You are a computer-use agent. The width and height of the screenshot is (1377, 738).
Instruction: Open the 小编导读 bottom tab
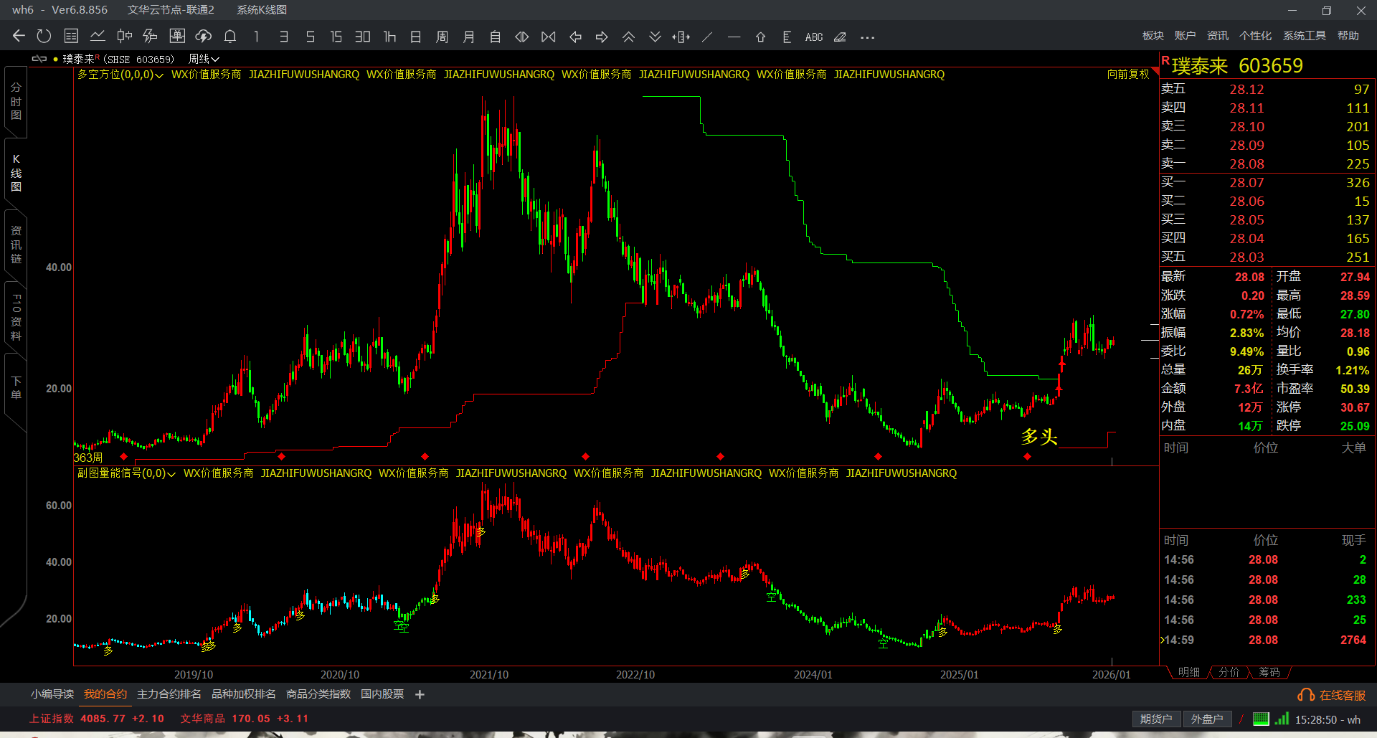(52, 694)
